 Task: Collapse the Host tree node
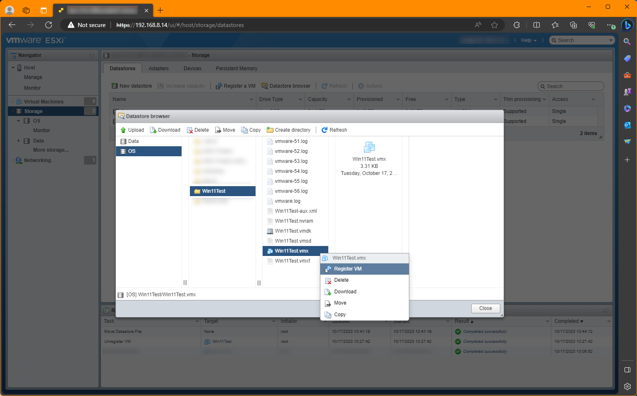13,68
